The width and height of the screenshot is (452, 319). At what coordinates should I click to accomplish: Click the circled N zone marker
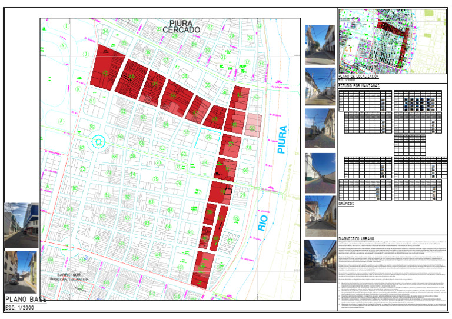(x=63, y=46)
